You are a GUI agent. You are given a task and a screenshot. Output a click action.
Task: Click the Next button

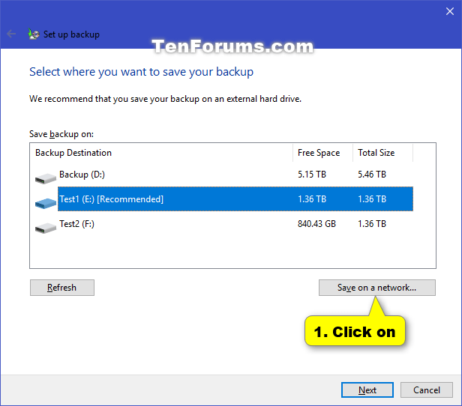(367, 390)
